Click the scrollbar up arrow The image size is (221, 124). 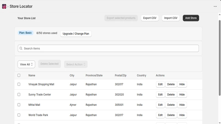click(220, 15)
